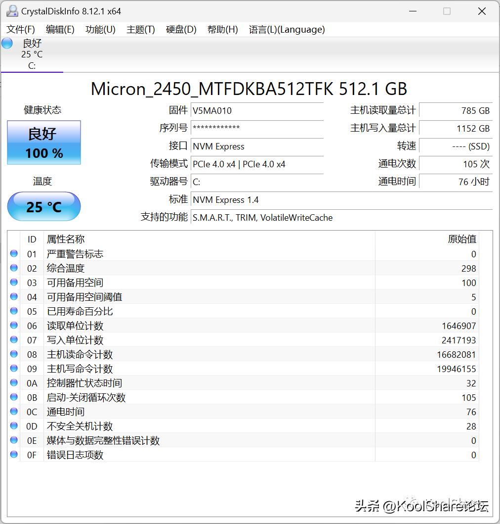Click the 良好 100% health status button
The image size is (500, 524).
coord(43,143)
